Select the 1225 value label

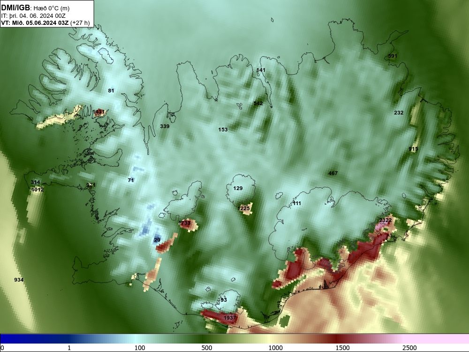244,209
